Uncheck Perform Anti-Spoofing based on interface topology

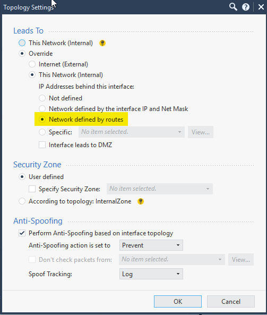(x=22, y=233)
